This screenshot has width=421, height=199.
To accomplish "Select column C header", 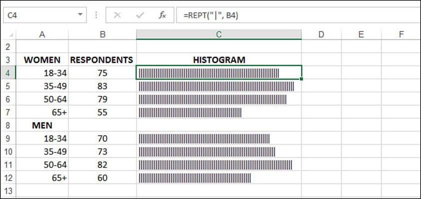I will 219,34.
